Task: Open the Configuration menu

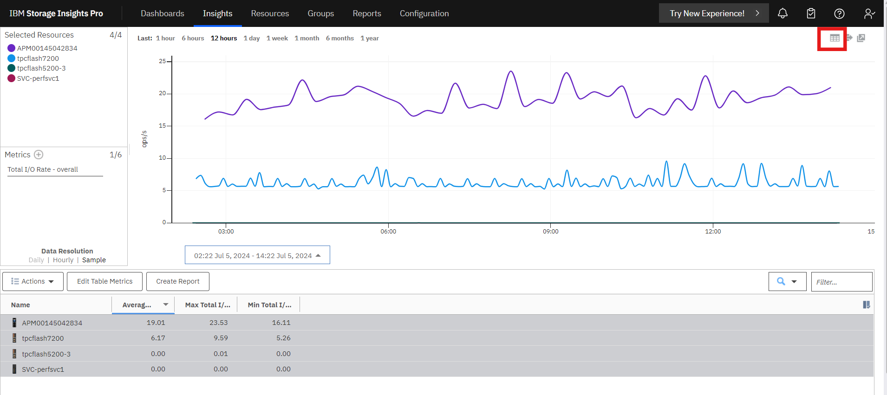Action: [x=424, y=13]
